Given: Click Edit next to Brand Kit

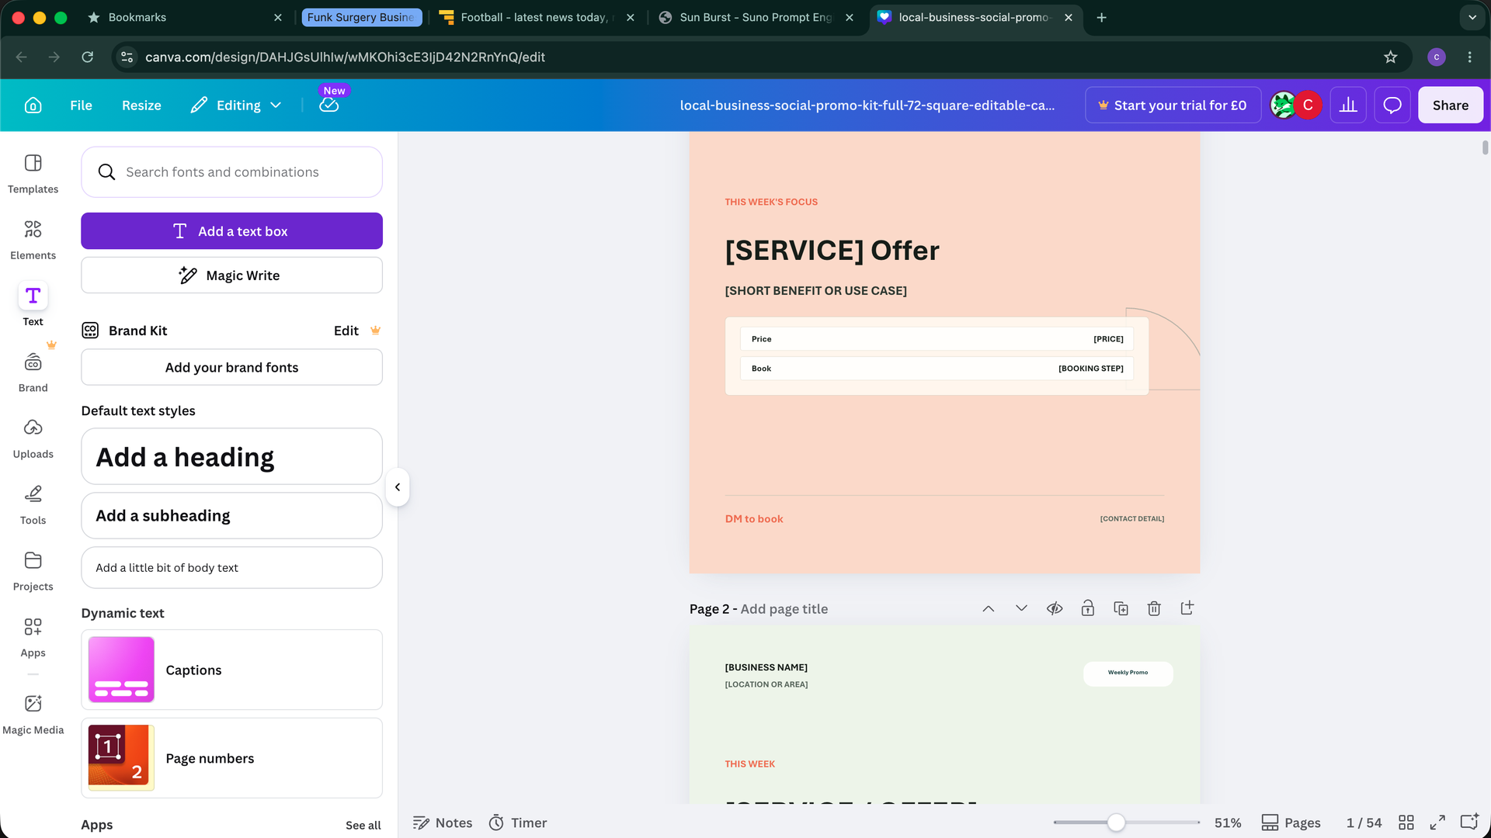Looking at the screenshot, I should coord(346,331).
